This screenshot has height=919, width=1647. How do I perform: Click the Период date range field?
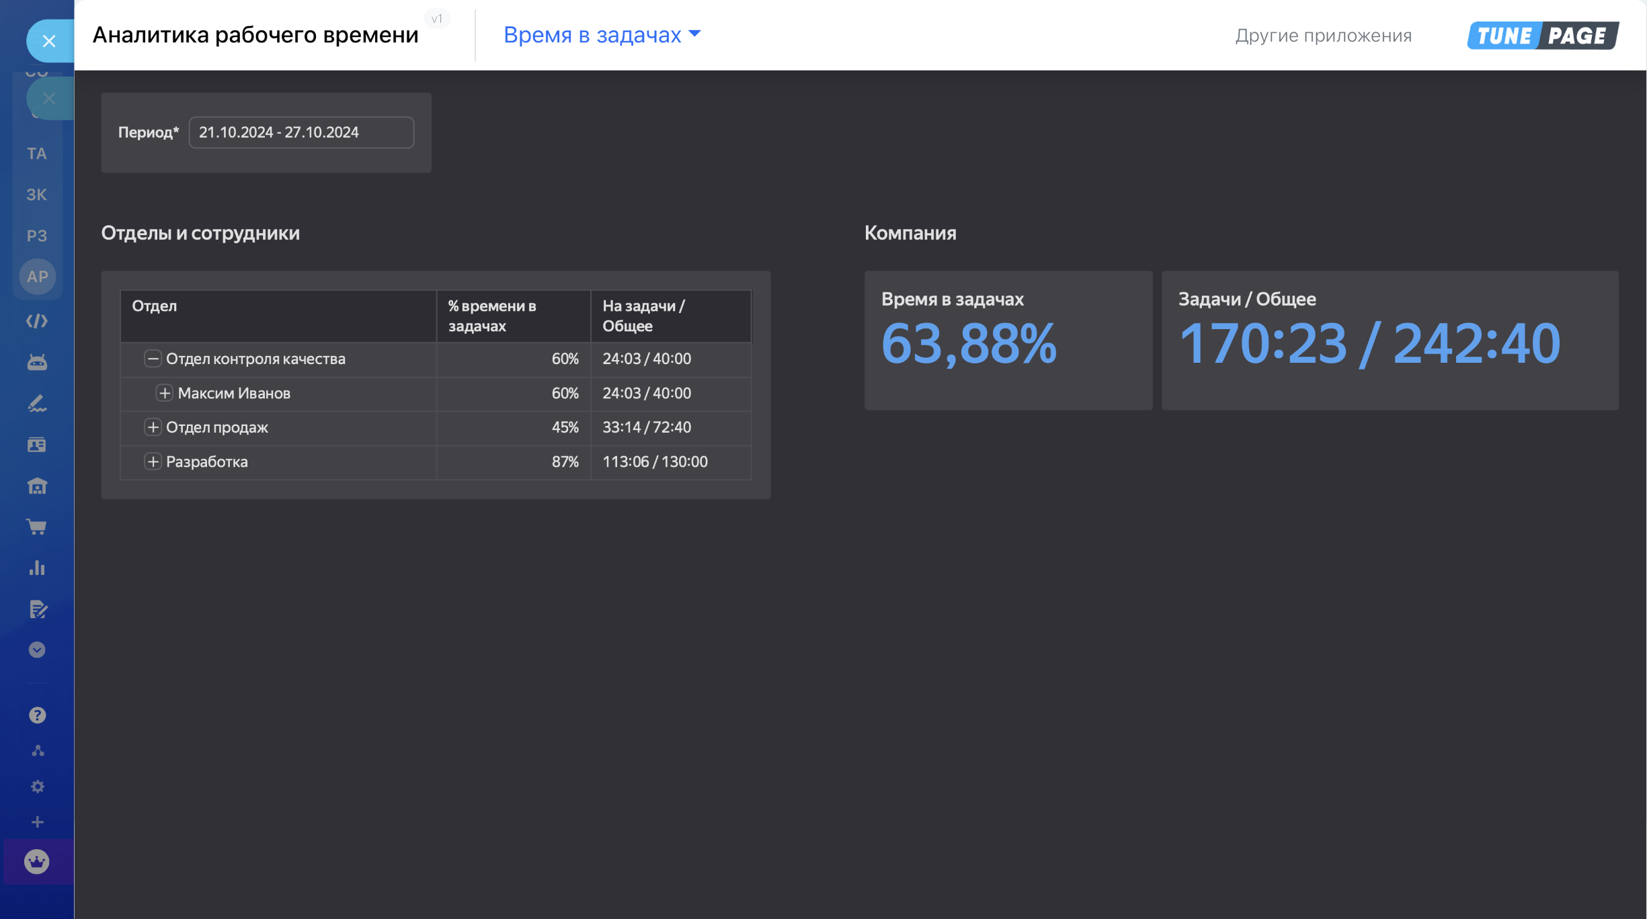coord(300,132)
